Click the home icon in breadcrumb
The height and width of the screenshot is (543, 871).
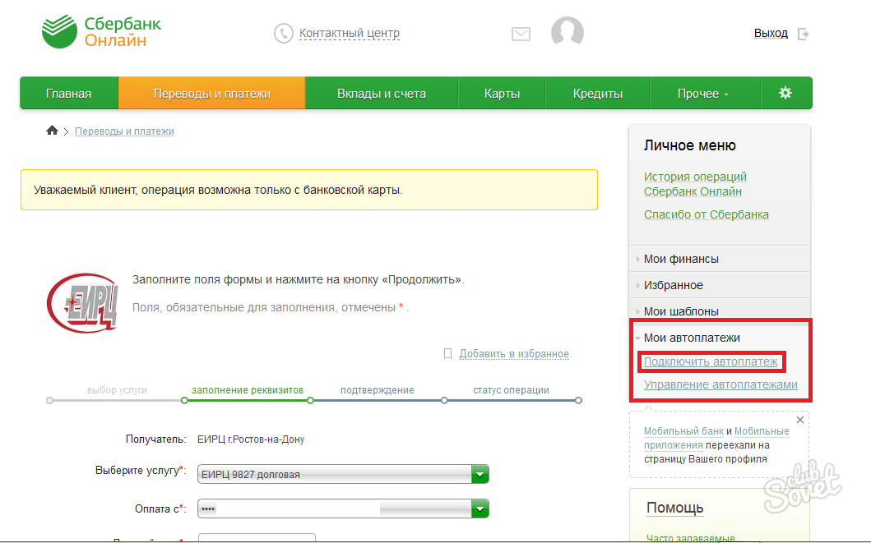tap(52, 131)
